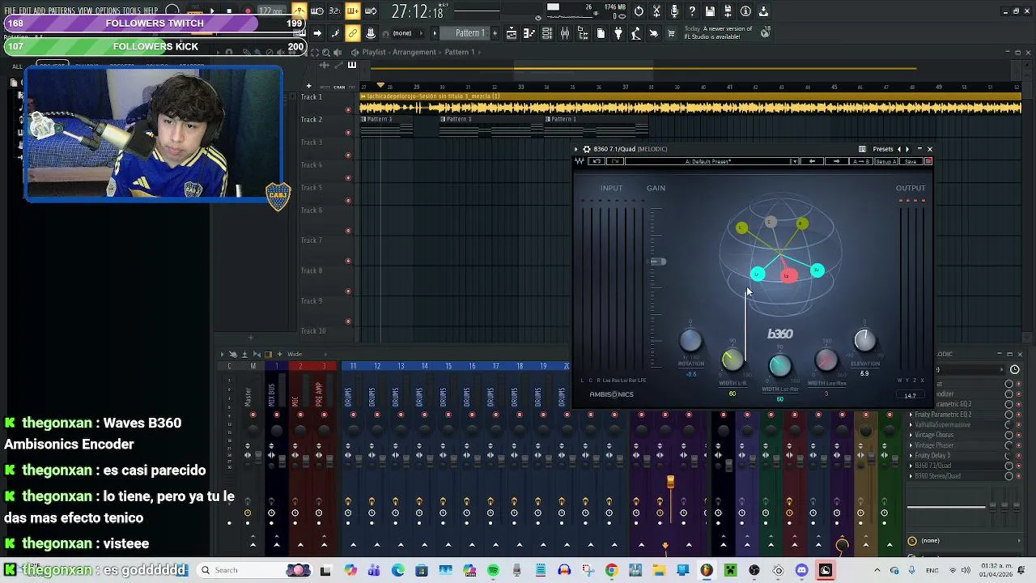The width and height of the screenshot is (1036, 583).
Task: Expand ValhallaSupermassive slot arrow in mixer
Action: (911, 424)
